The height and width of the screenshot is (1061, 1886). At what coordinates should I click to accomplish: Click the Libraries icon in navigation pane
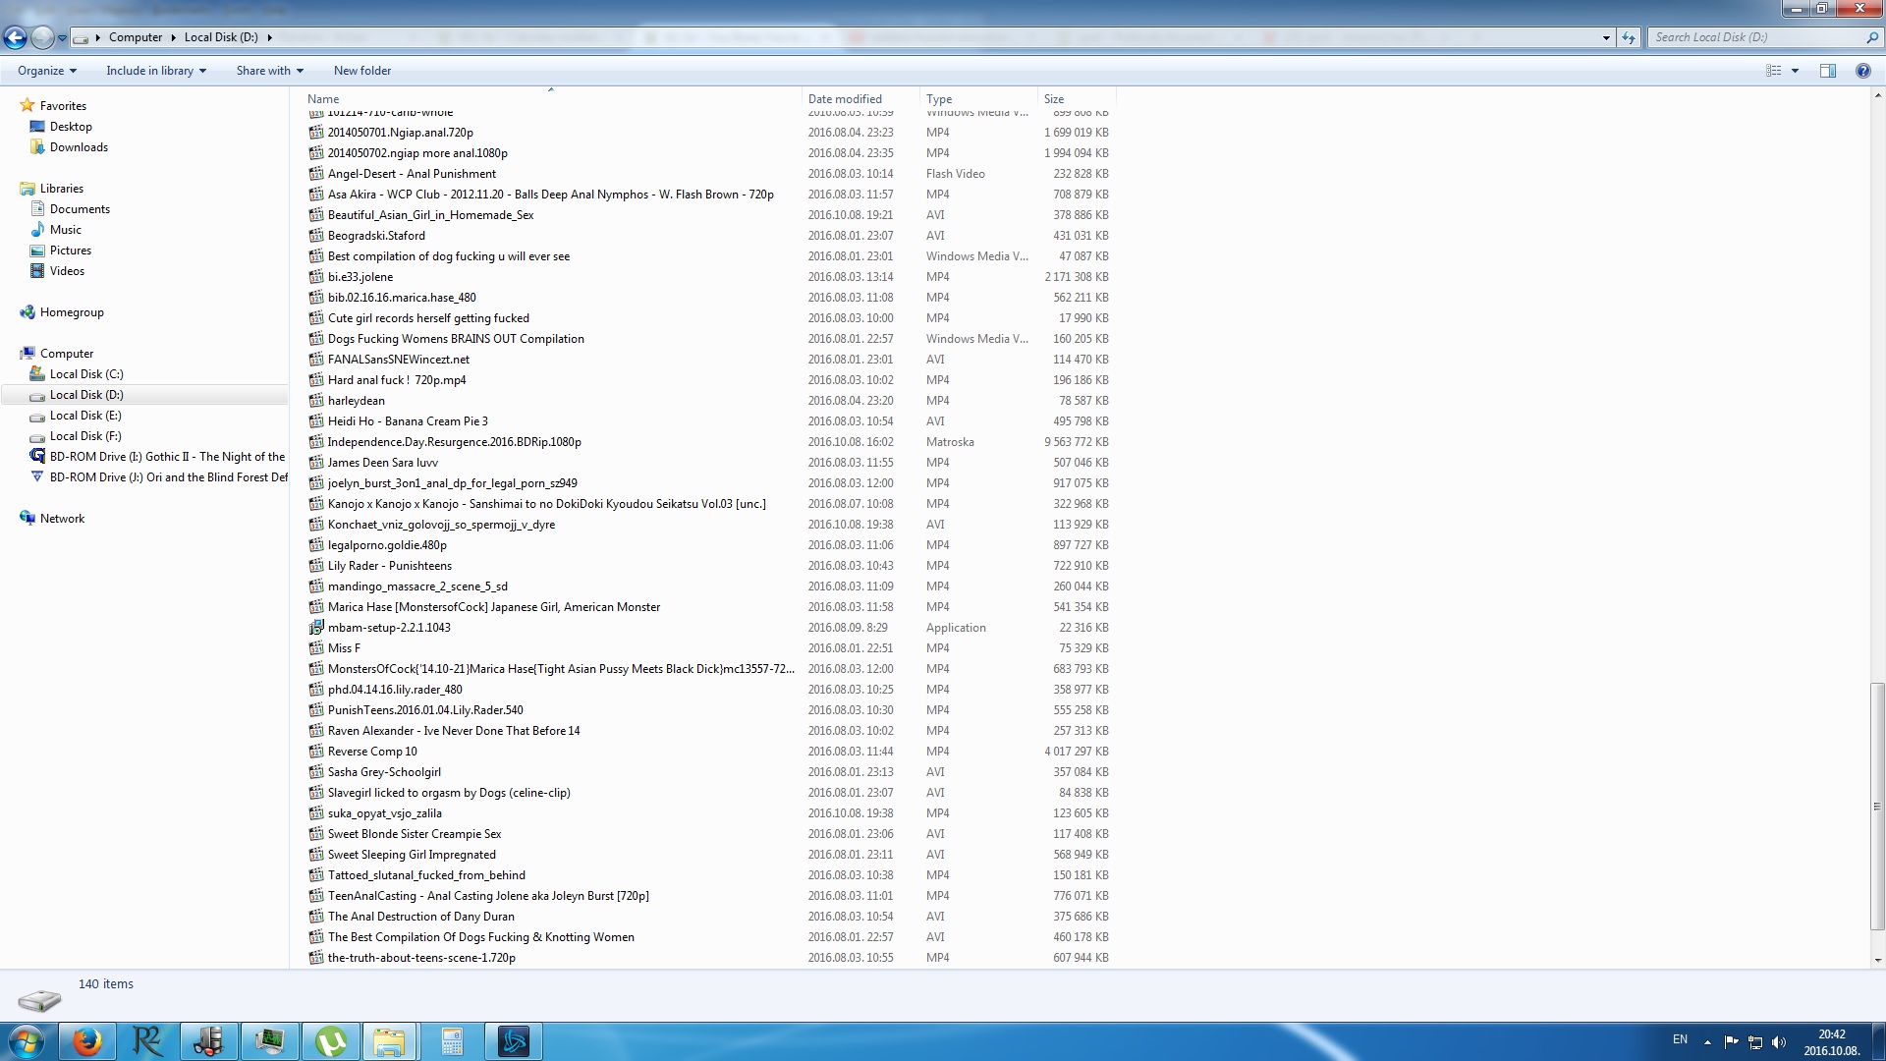tap(28, 189)
